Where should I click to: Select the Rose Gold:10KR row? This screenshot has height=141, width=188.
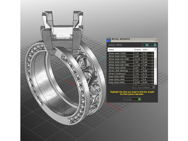[130, 76]
